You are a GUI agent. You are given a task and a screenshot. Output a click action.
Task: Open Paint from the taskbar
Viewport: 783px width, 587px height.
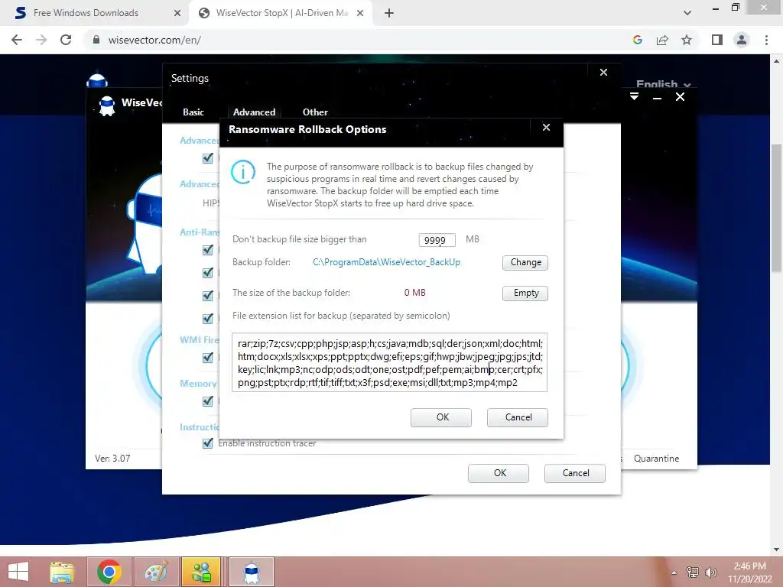click(x=156, y=572)
